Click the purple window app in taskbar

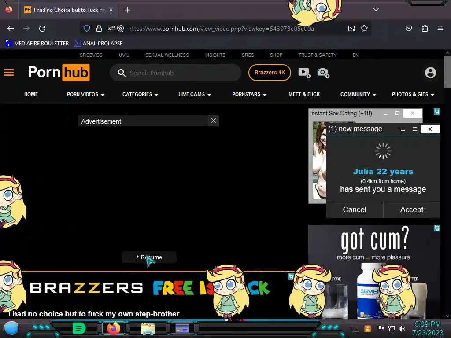[182, 328]
